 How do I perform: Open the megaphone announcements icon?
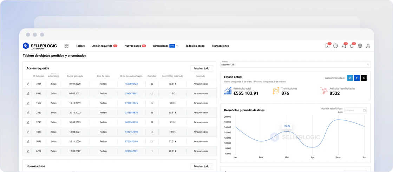coord(343,46)
